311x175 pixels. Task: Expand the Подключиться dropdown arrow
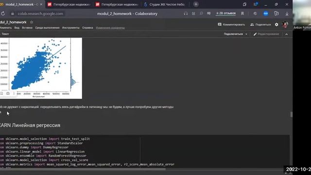click(x=246, y=34)
